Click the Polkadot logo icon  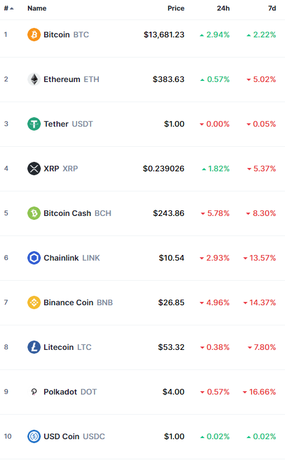tap(34, 392)
